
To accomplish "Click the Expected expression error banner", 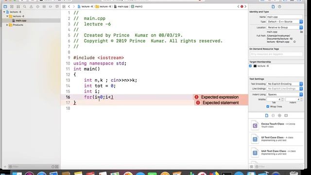I will tap(220, 97).
